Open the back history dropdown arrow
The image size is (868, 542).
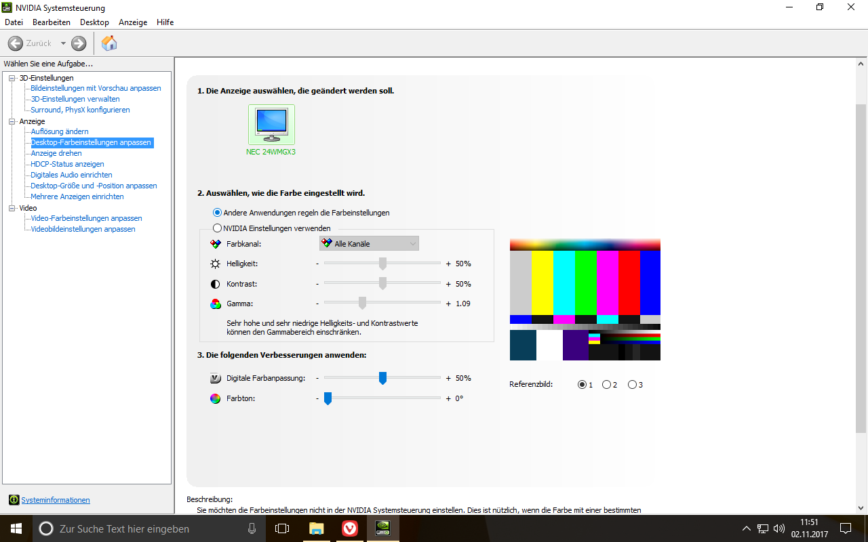63,43
